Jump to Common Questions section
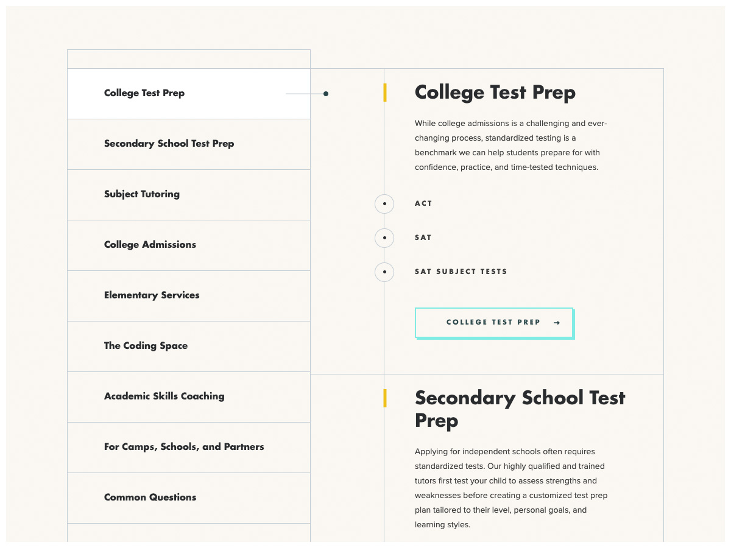 click(150, 497)
